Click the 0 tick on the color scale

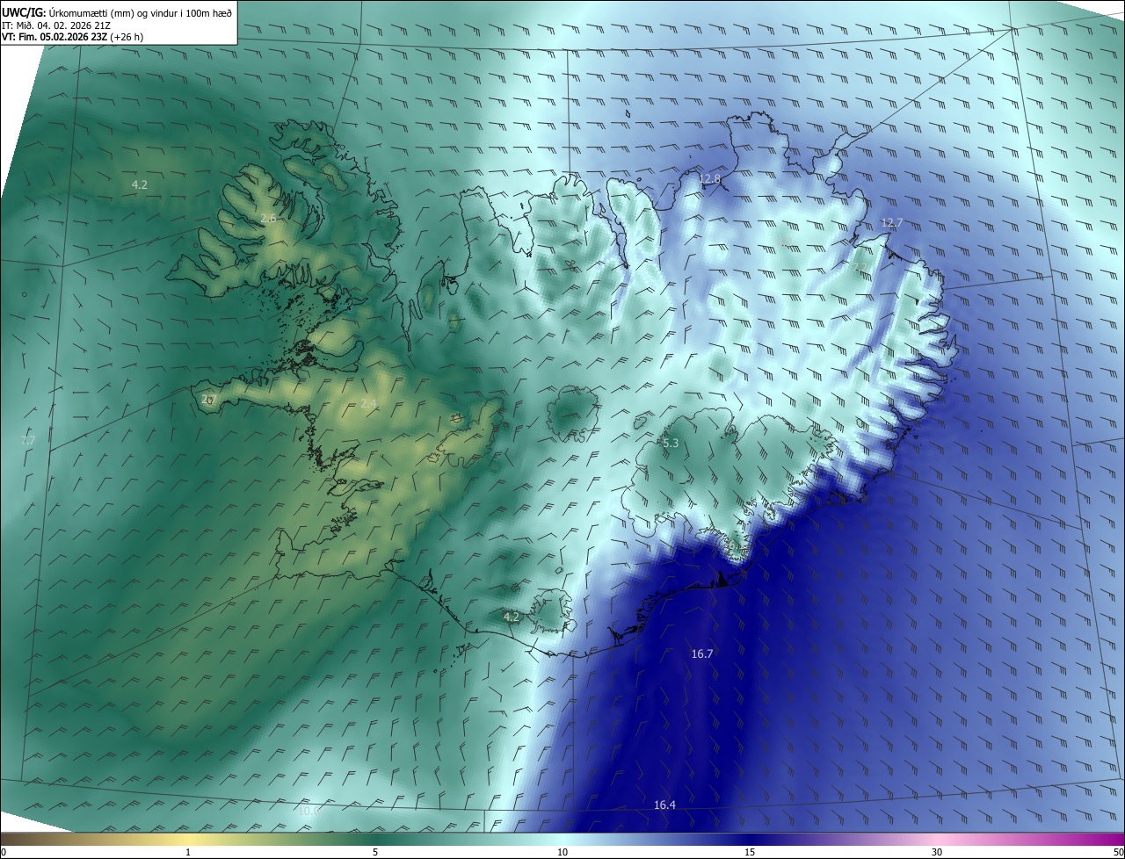pos(4,852)
